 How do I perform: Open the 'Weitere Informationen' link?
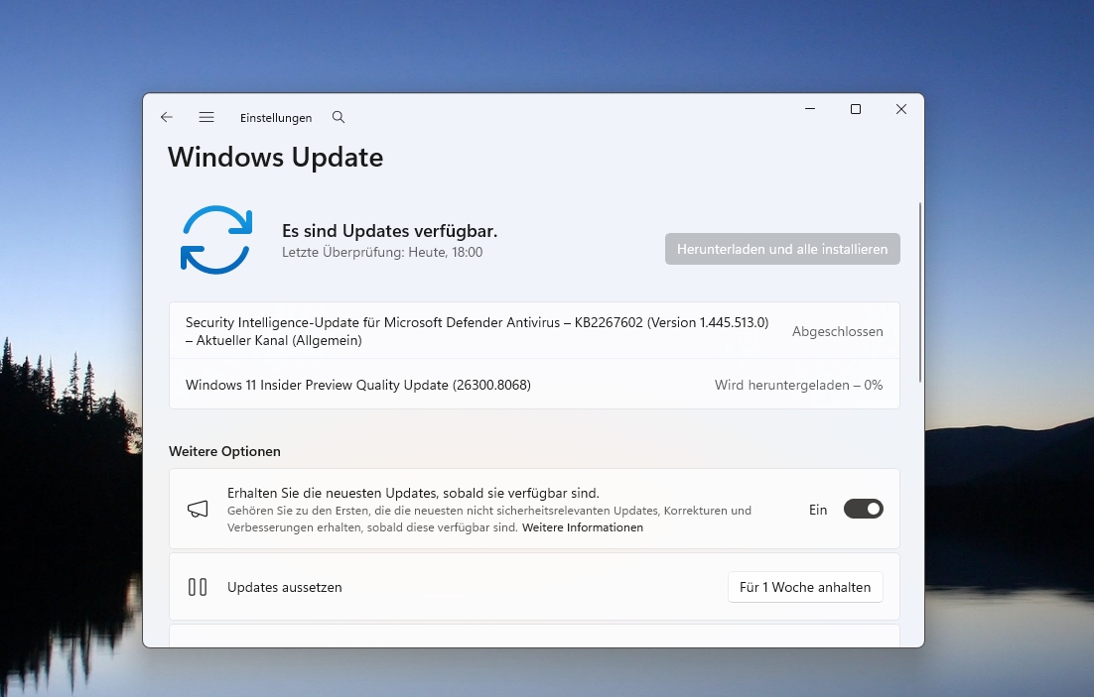(x=583, y=527)
